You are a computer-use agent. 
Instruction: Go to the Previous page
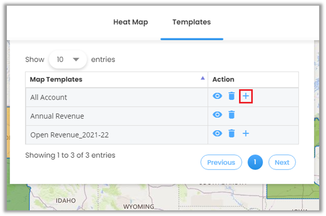[x=221, y=162]
